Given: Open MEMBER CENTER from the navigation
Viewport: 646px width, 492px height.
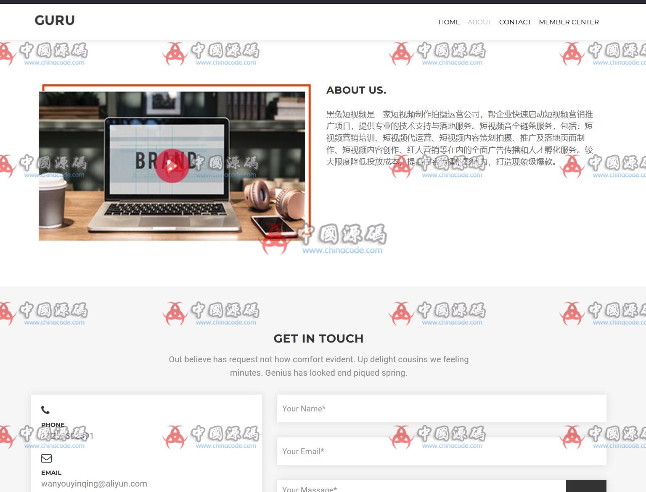Looking at the screenshot, I should coord(569,22).
